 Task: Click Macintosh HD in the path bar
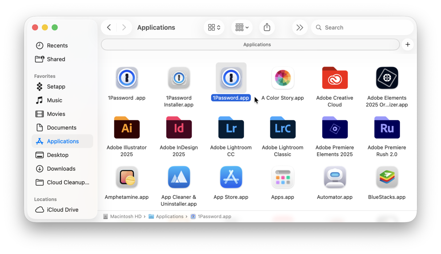(122, 216)
